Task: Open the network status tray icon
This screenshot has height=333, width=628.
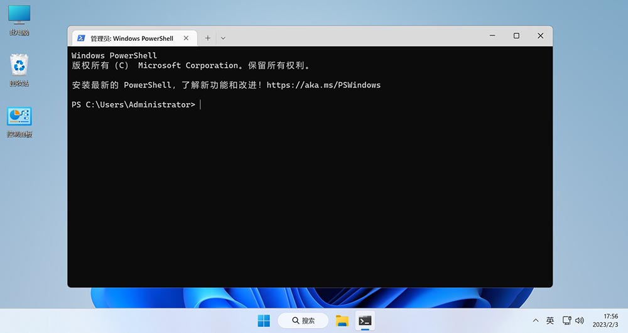Action: [566, 320]
